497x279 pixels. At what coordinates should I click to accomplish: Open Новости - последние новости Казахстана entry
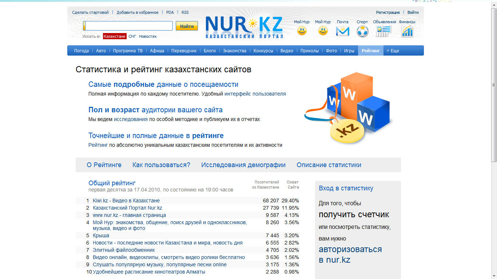pyautogui.click(x=168, y=243)
